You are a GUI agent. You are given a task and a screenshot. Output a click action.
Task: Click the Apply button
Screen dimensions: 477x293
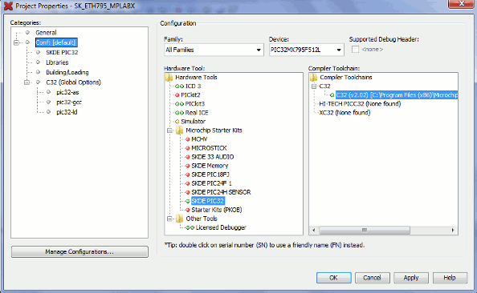click(x=411, y=278)
